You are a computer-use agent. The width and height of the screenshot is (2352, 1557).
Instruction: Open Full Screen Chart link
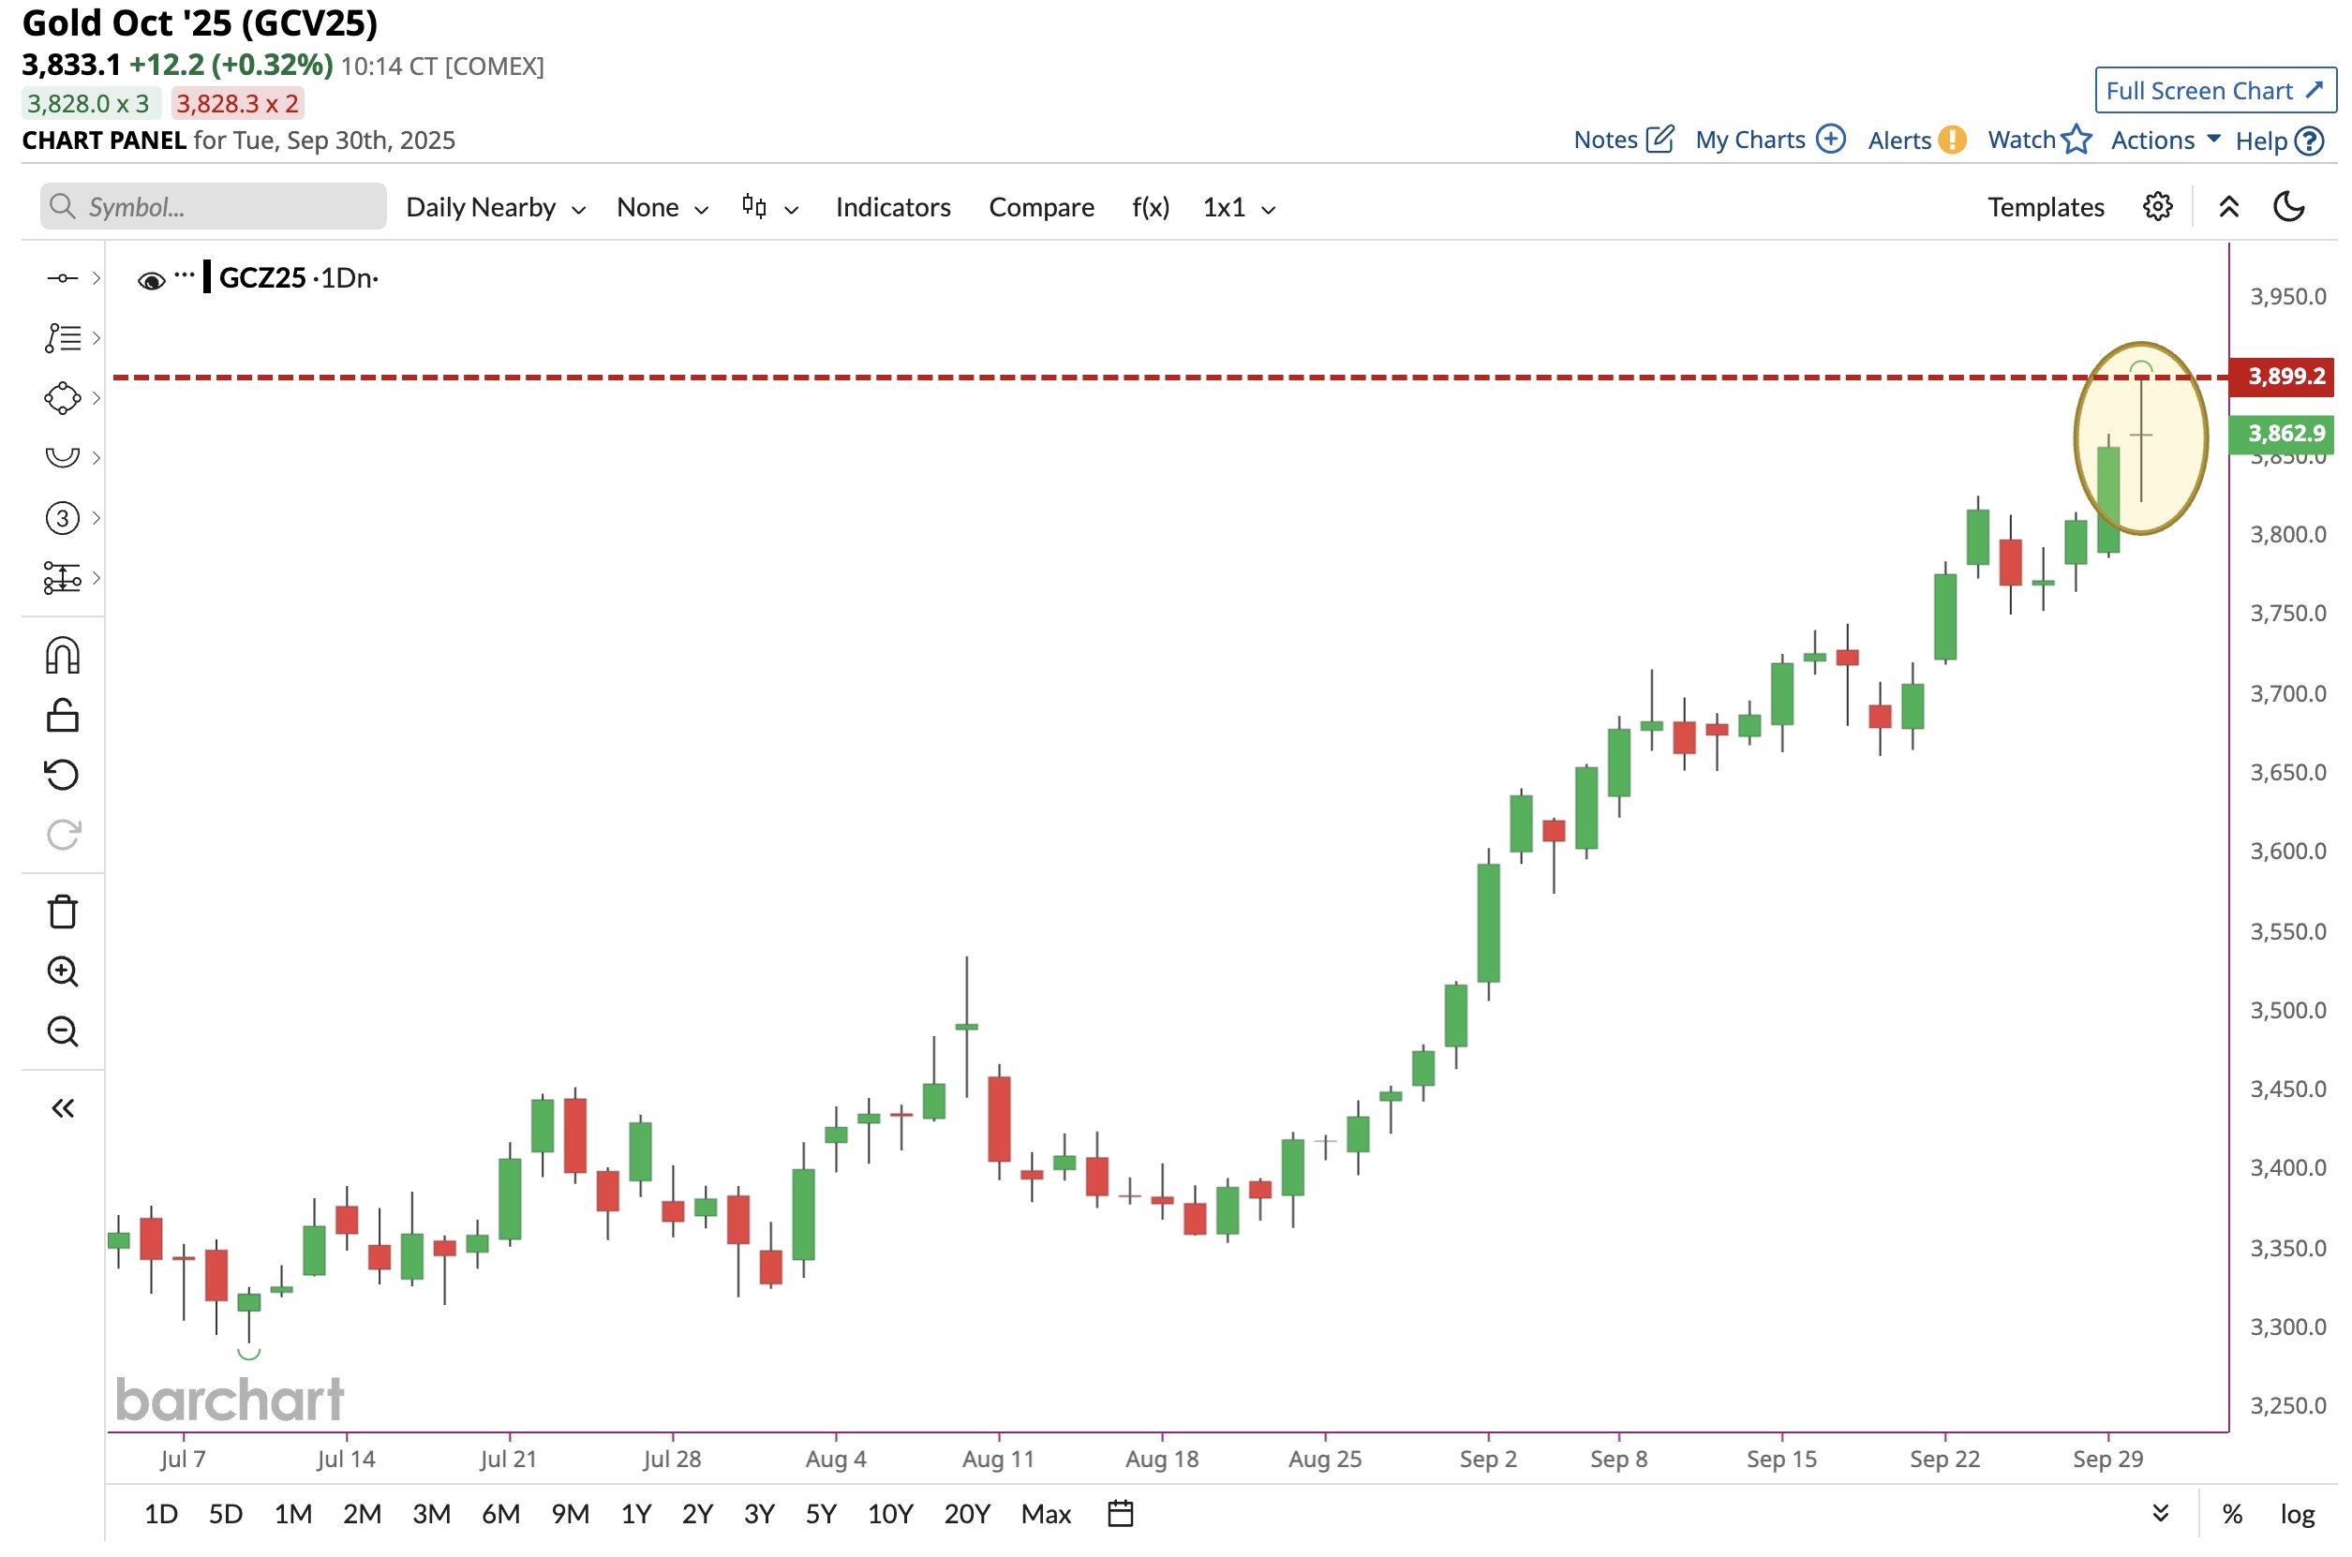coord(2214,90)
